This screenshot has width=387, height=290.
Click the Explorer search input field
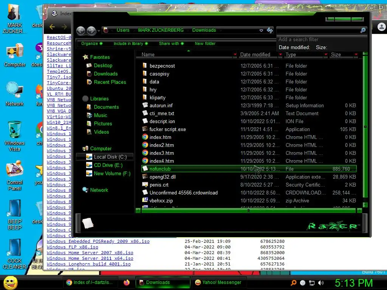[318, 30]
